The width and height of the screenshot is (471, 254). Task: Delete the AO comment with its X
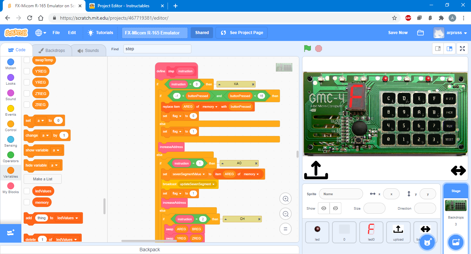tap(256, 163)
